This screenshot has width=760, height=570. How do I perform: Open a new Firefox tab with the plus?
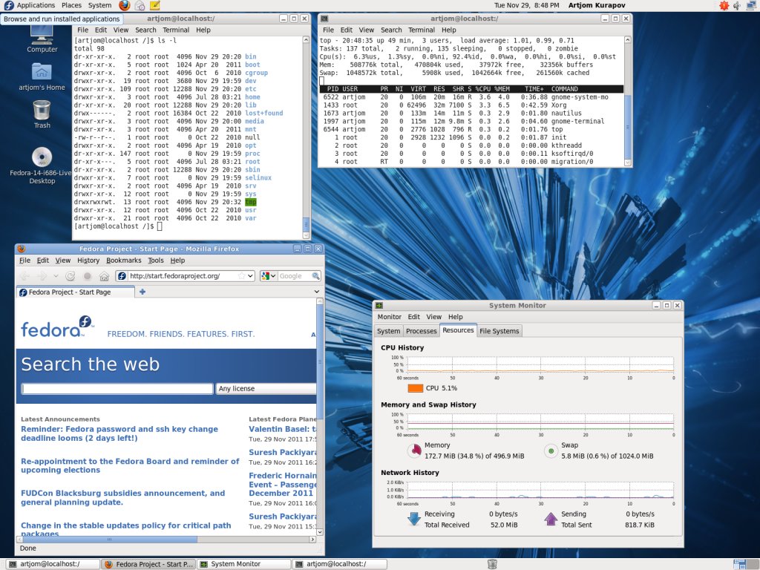tap(142, 292)
